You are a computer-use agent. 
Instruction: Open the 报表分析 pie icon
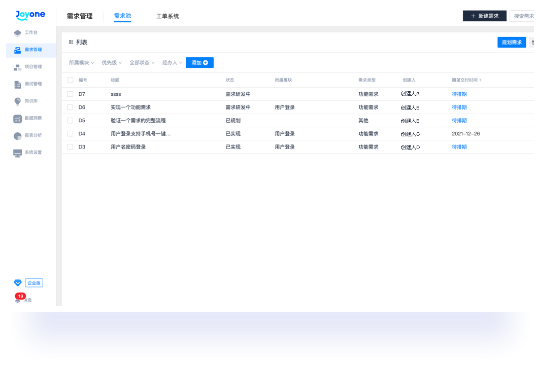[x=18, y=136]
